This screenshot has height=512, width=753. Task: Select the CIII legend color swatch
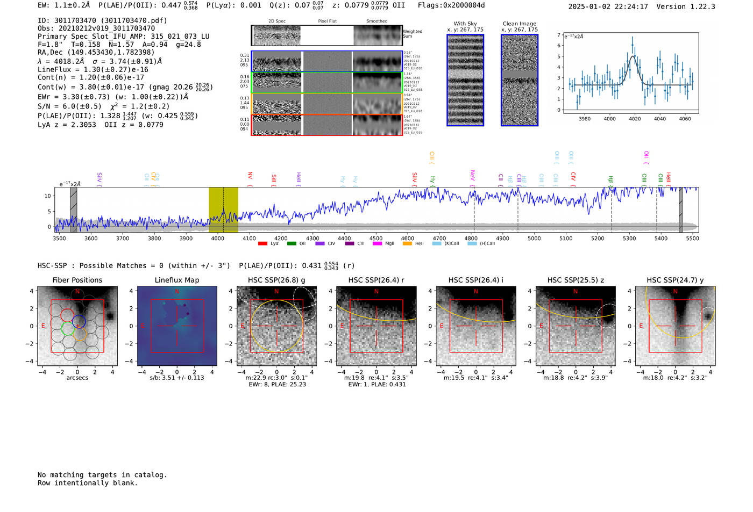[350, 243]
